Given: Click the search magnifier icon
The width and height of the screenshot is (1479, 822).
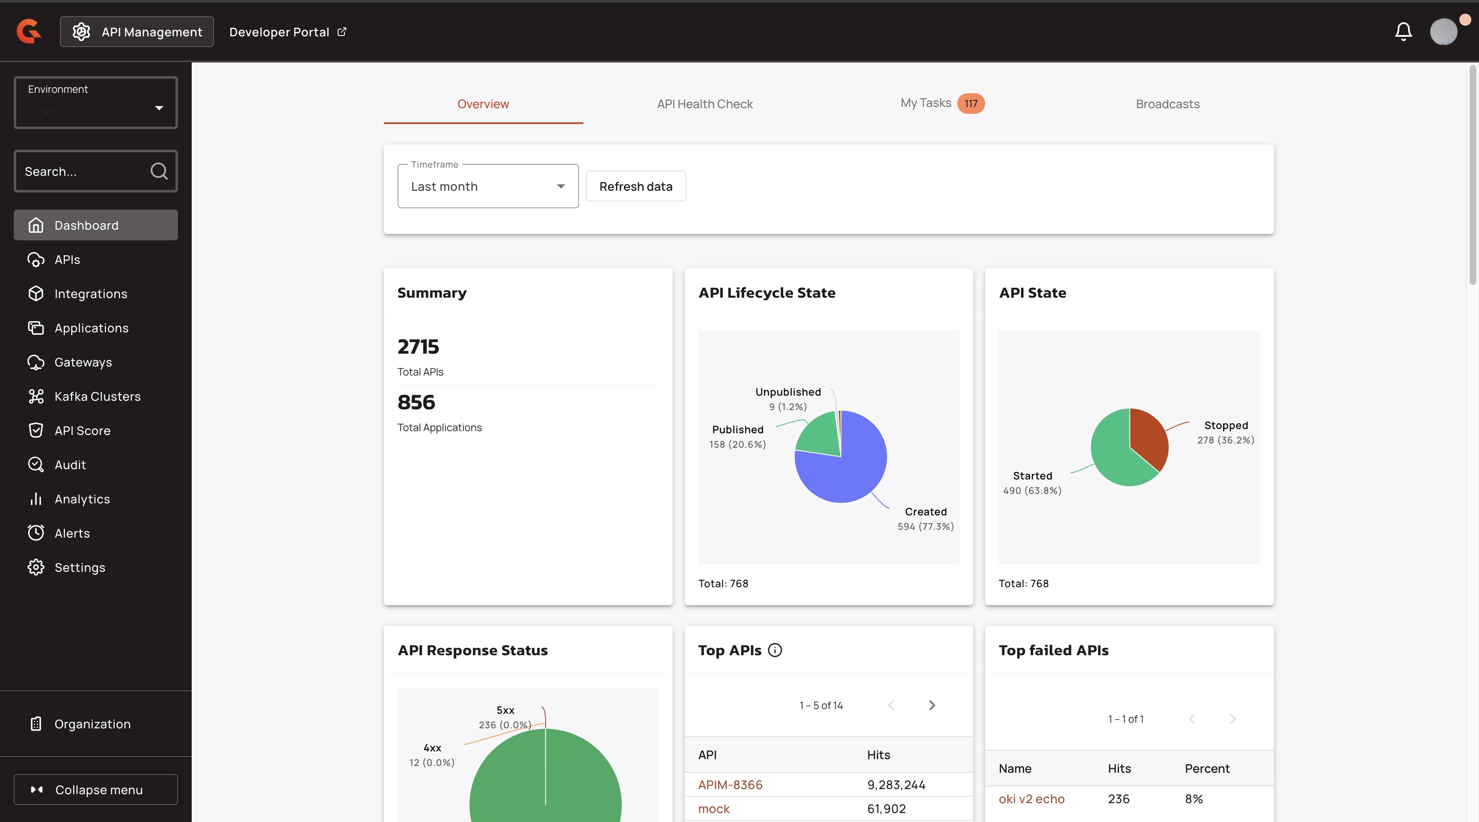Looking at the screenshot, I should (159, 171).
